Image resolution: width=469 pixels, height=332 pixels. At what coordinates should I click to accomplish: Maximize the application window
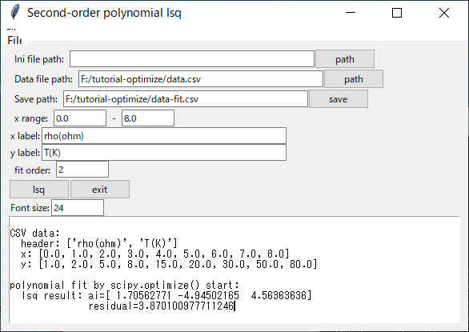pyautogui.click(x=397, y=13)
